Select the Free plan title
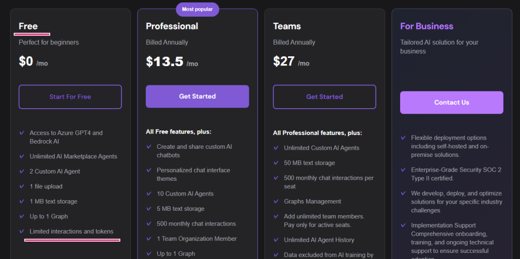 tap(28, 26)
